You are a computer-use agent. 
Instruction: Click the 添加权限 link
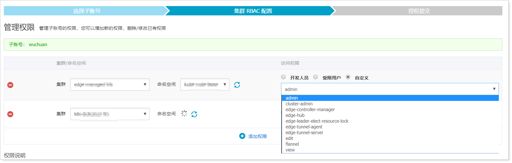(258, 136)
